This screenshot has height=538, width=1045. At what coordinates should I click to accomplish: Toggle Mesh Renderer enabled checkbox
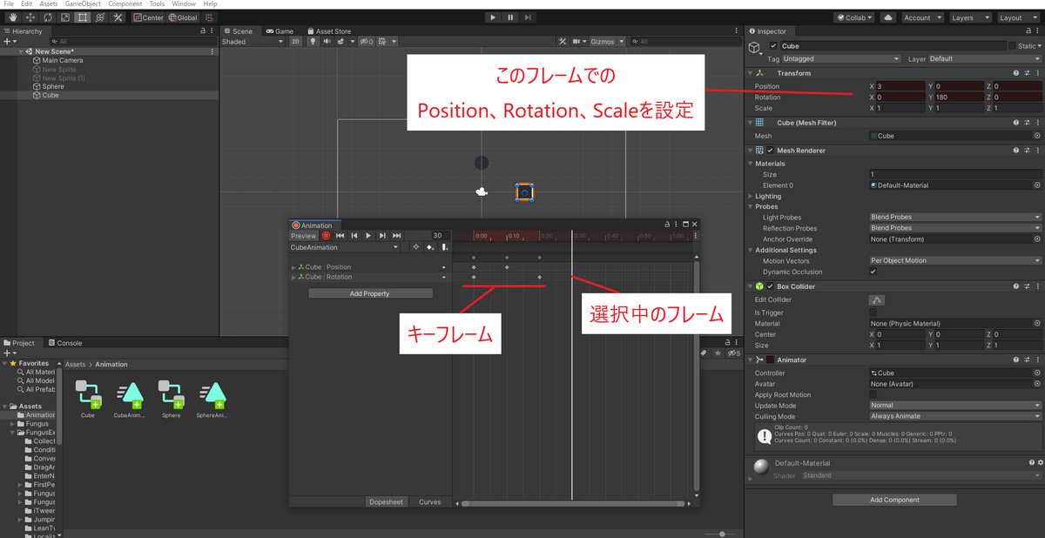[770, 150]
